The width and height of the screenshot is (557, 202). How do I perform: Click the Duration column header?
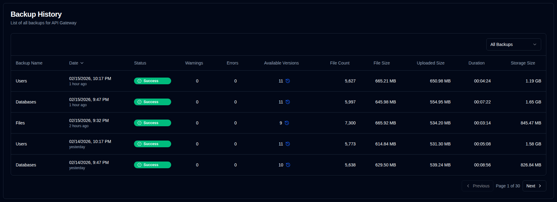[476, 63]
